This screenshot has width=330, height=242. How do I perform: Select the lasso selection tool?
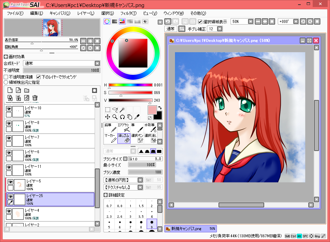click(115, 110)
